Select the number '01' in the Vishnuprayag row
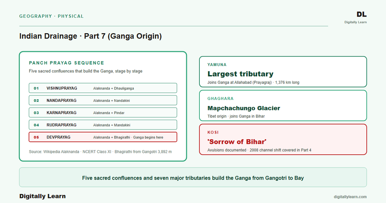The image size is (386, 203). pyautogui.click(x=36, y=88)
